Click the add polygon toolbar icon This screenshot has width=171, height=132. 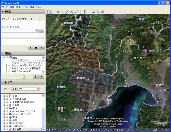67,12
